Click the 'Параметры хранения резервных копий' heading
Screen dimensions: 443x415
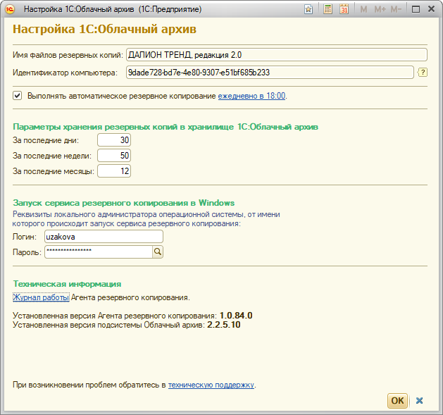[x=166, y=127]
